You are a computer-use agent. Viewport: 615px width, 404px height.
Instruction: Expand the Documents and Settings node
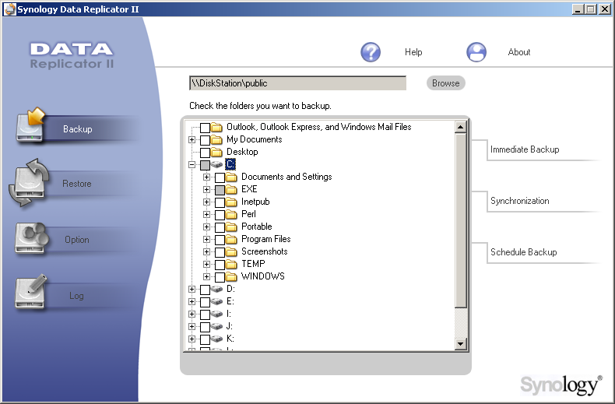[x=206, y=177]
